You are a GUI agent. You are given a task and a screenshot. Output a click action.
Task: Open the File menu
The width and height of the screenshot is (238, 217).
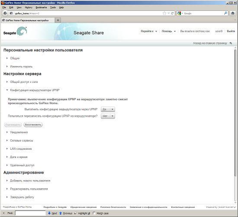(4, 7)
